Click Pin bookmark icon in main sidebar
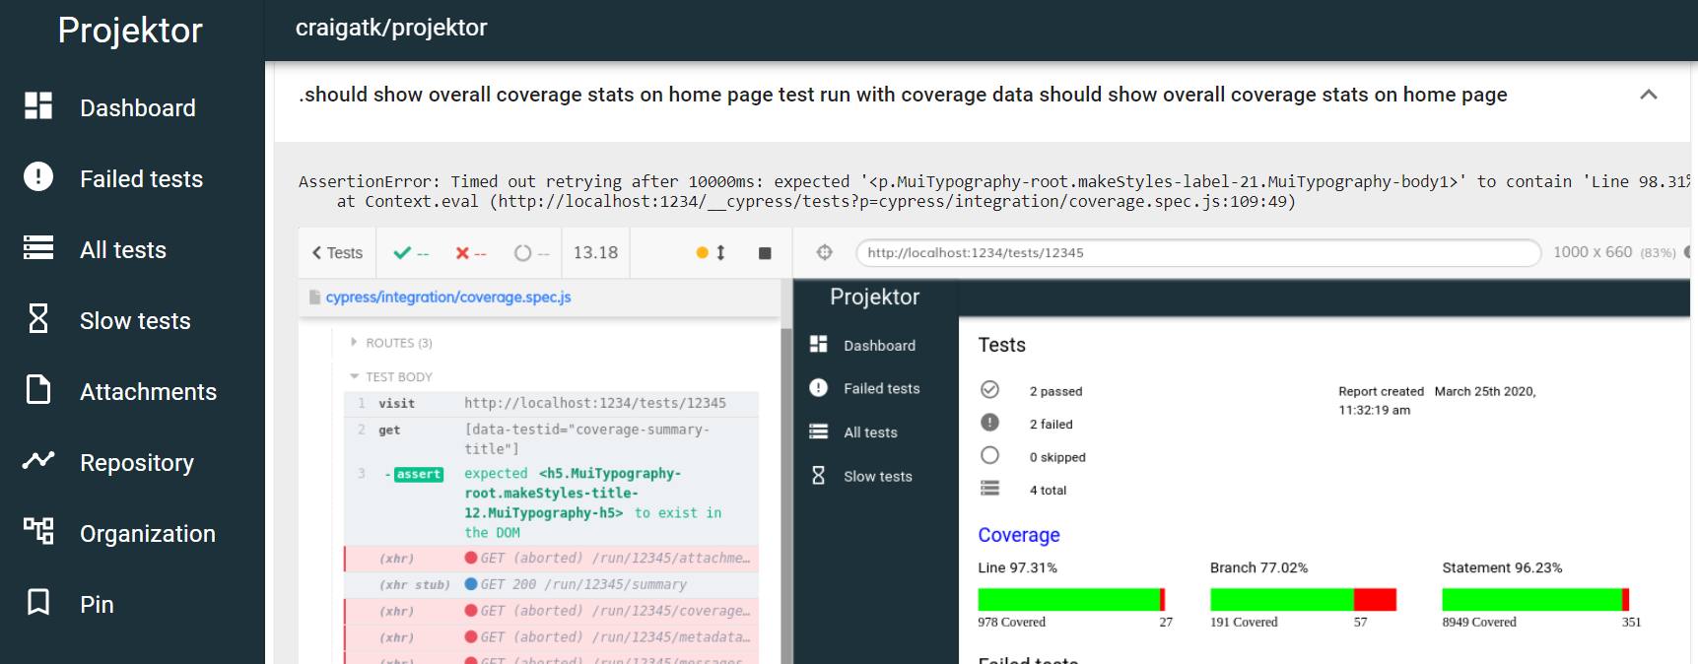1698x664 pixels. click(x=38, y=602)
